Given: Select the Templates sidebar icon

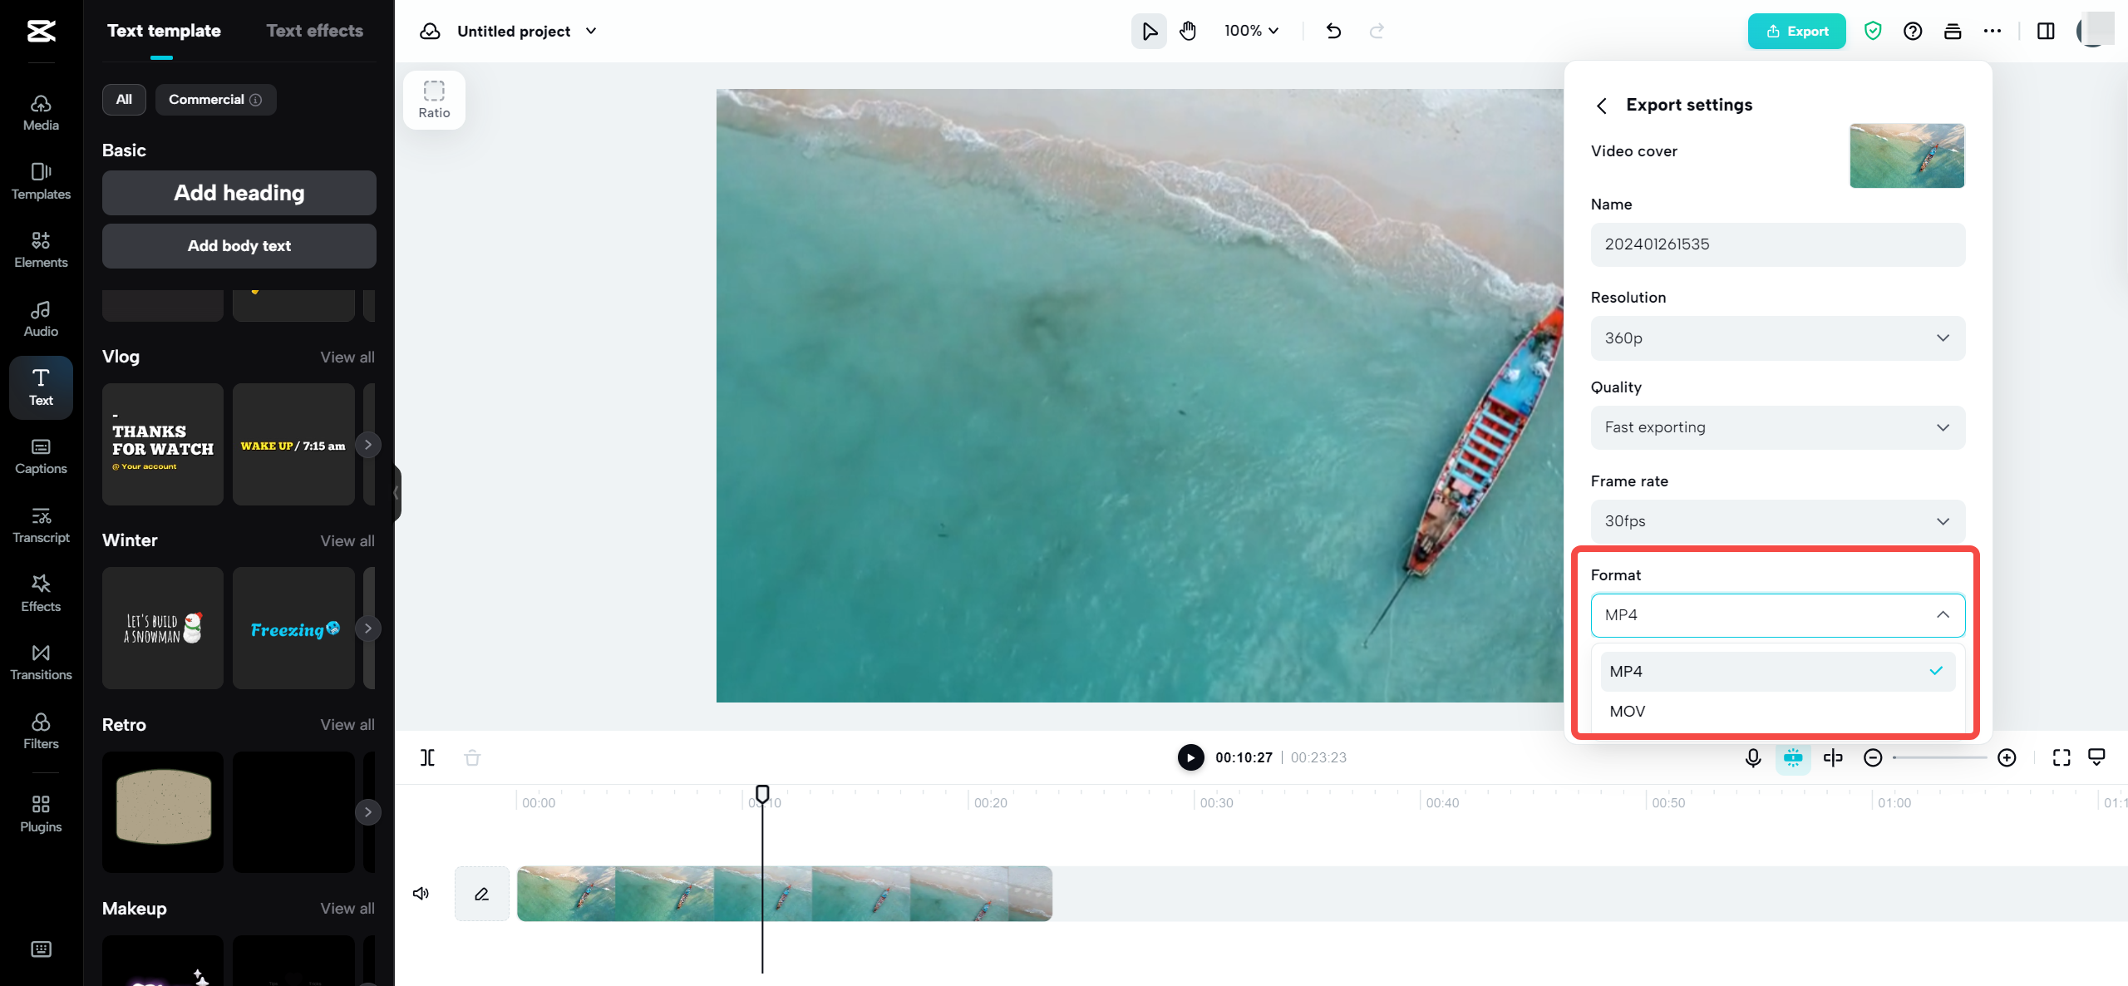Looking at the screenshot, I should tap(40, 181).
